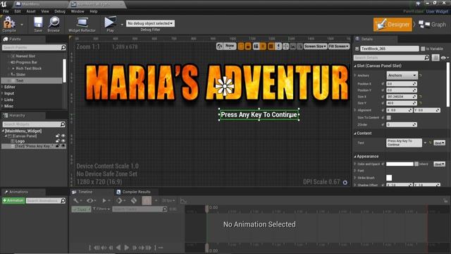
Task: Open timeline playback options icon
Action: (x=106, y=200)
